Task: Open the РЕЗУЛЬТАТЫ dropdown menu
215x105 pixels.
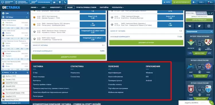Action: click(x=118, y=7)
